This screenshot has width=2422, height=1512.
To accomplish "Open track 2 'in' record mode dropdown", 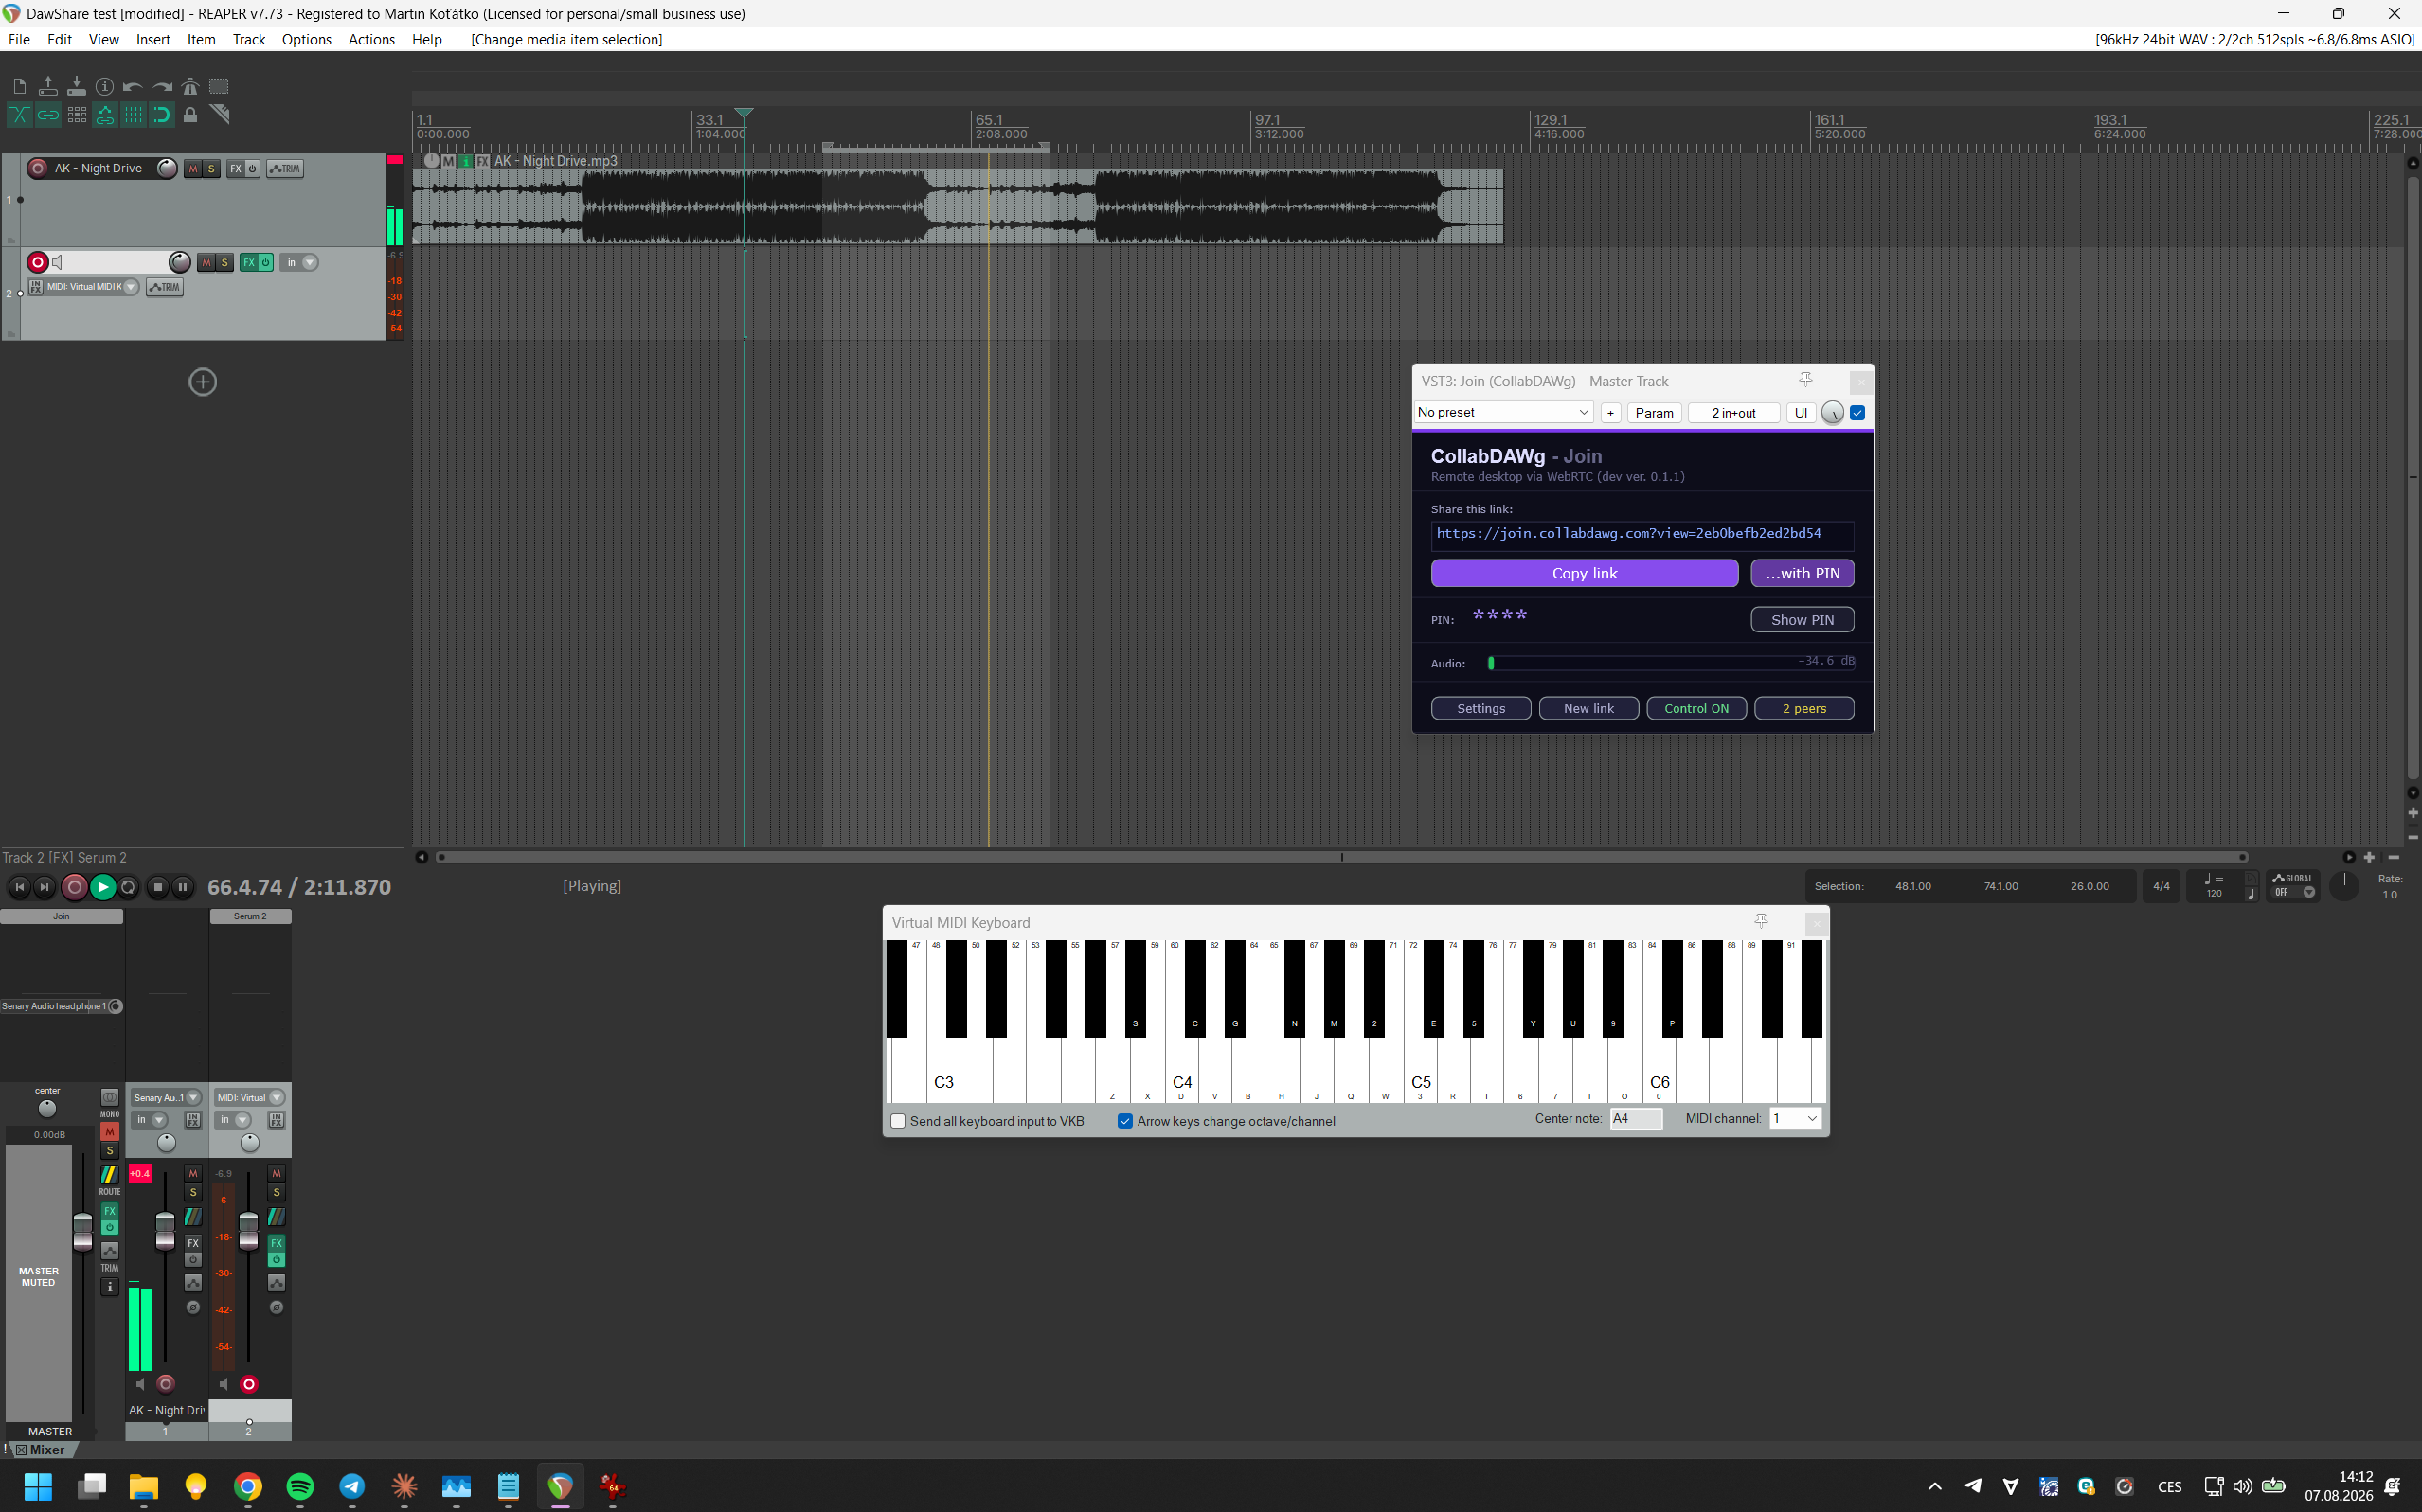I will point(299,262).
